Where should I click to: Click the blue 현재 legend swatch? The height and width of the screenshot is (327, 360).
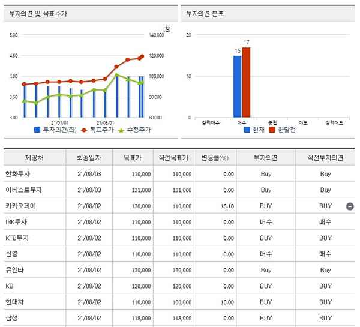click(247, 130)
